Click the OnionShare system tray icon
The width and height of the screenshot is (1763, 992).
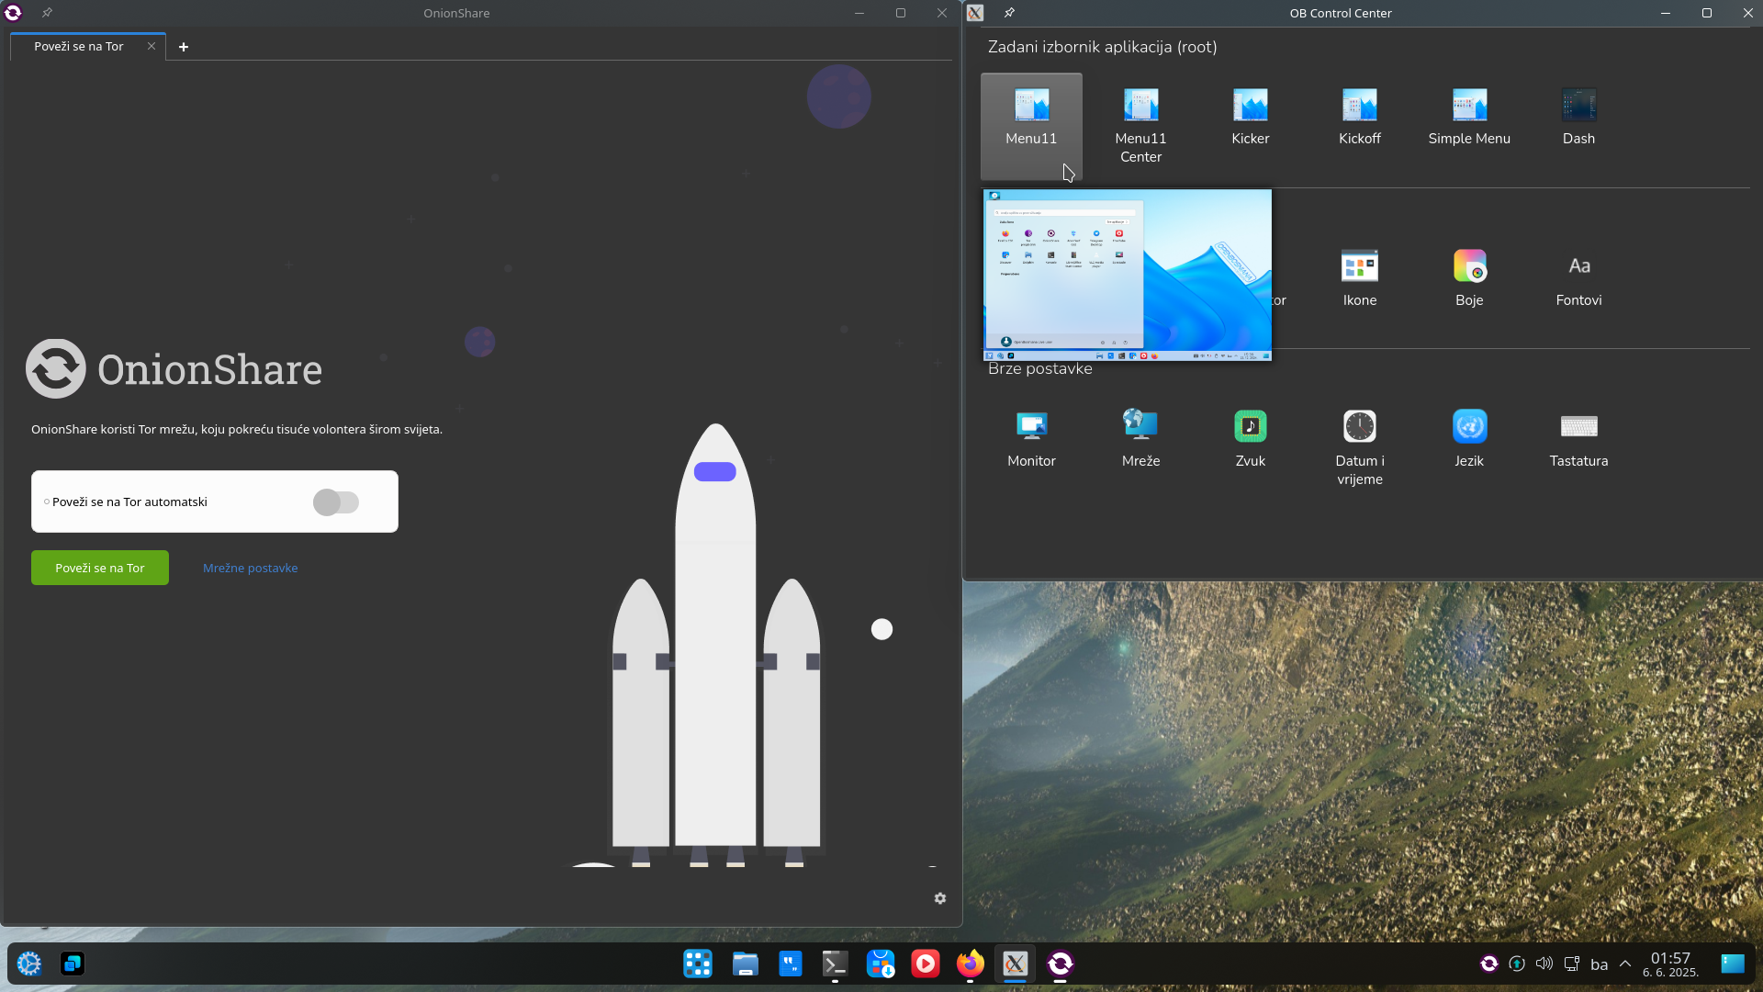click(1489, 964)
